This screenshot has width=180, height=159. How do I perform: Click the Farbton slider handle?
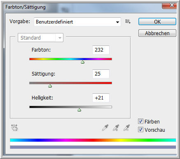click(x=82, y=62)
